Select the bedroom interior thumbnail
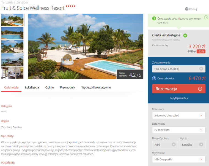This screenshot has width=209, height=166. point(12,73)
